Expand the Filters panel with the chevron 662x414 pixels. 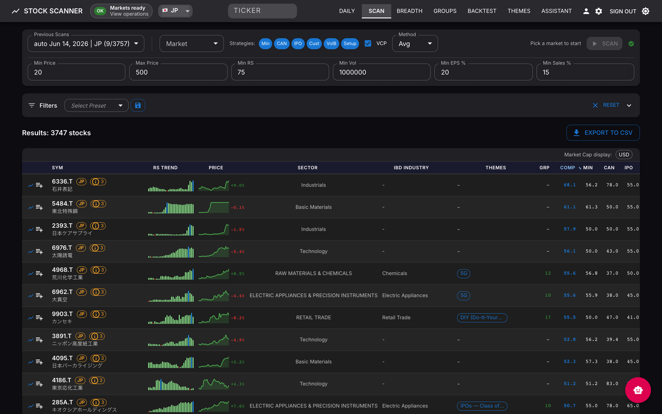[x=629, y=105]
